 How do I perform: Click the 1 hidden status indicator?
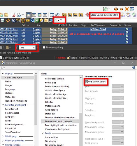[61, 58]
